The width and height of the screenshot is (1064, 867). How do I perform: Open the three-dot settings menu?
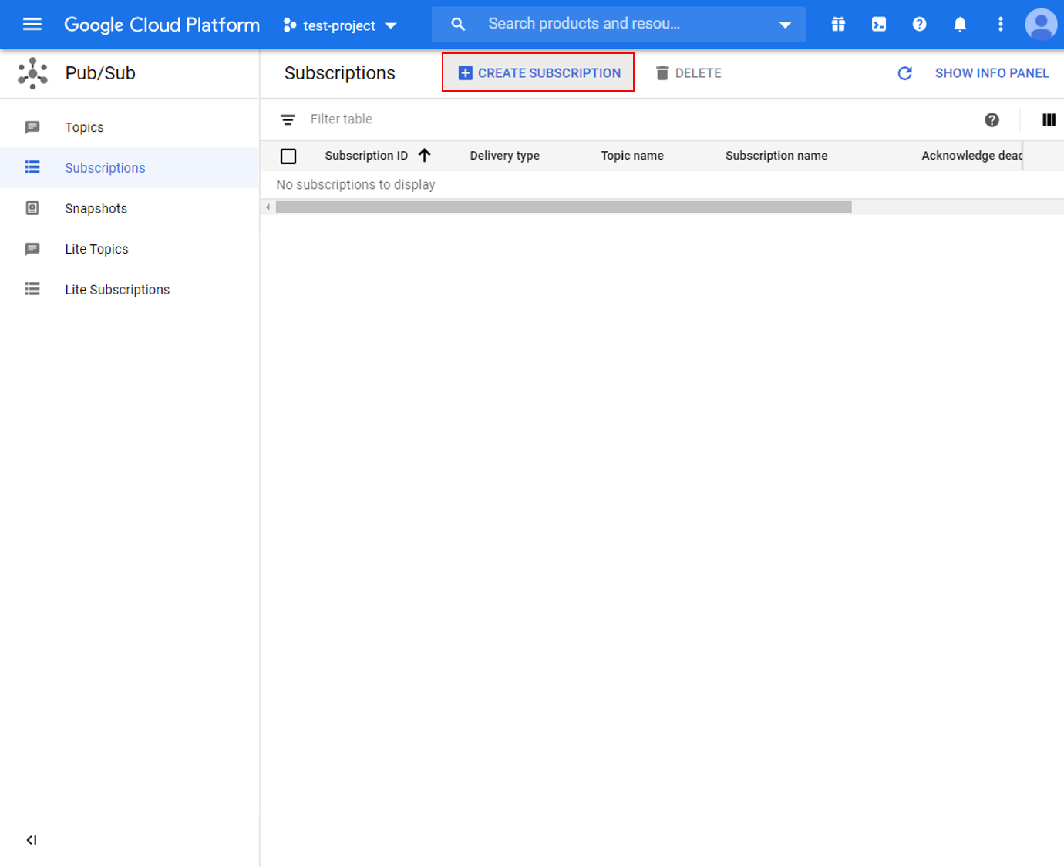pos(1001,25)
